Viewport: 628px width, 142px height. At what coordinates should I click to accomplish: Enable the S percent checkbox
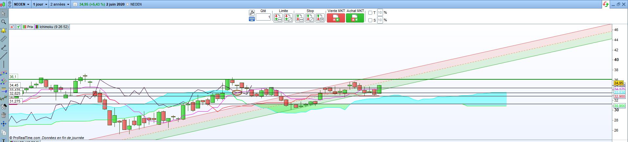pyautogui.click(x=370, y=20)
